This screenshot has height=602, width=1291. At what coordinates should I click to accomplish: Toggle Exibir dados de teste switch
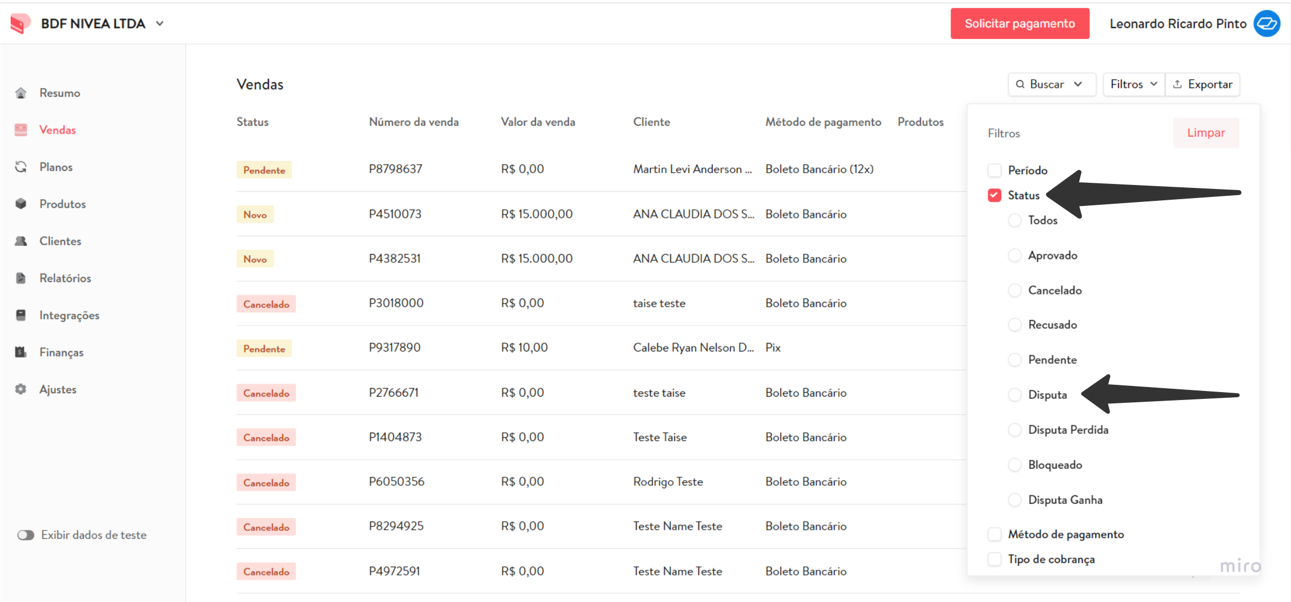tap(26, 535)
